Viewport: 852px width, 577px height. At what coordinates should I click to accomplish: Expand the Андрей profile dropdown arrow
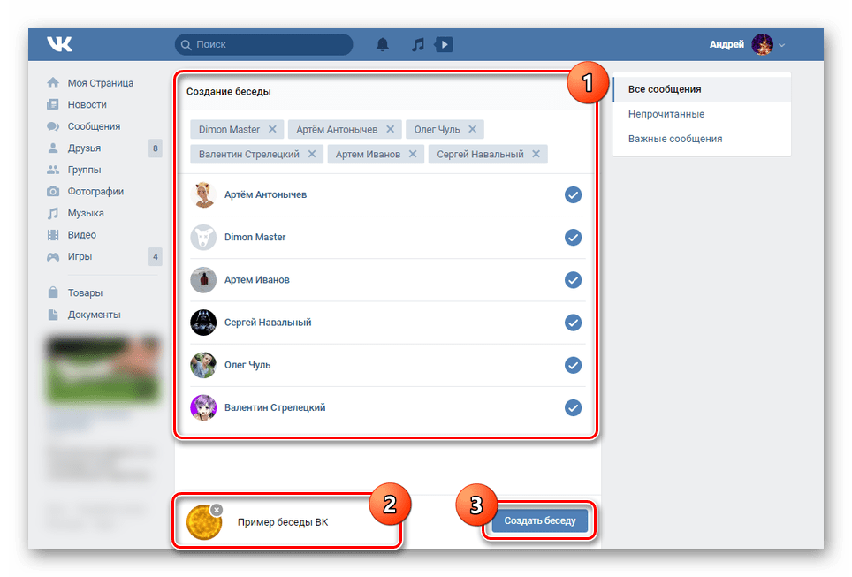pyautogui.click(x=781, y=45)
